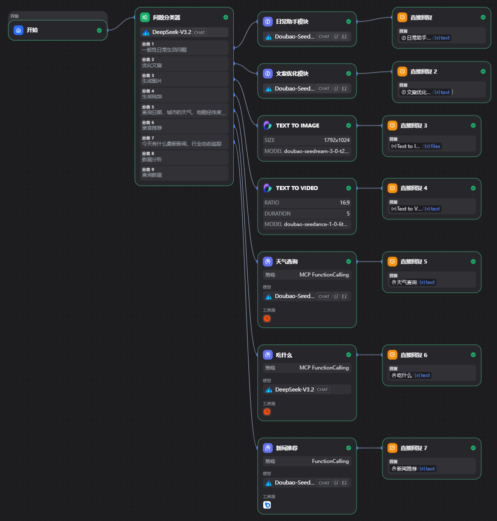Click the SIZE 1792x1024 field in TEXT TO IMAGE
The image size is (497, 521).
click(306, 140)
